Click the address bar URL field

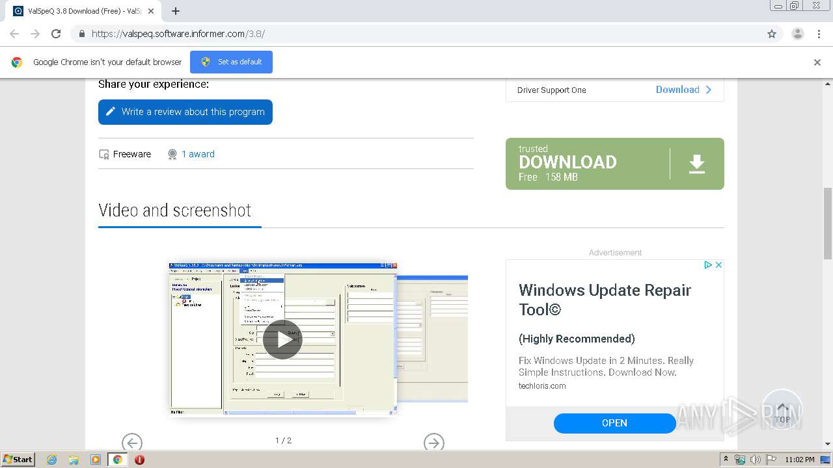pos(416,34)
